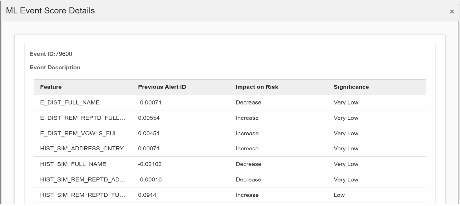
Task: Click the value -0.00071
Action: [150, 103]
